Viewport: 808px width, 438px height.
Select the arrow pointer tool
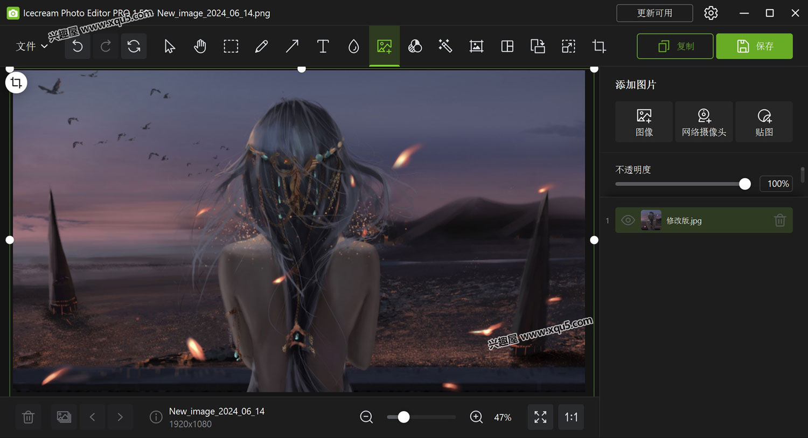(x=170, y=46)
